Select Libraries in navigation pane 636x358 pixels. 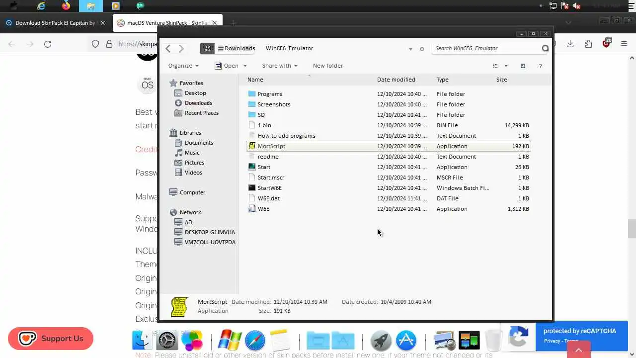pyautogui.click(x=190, y=133)
